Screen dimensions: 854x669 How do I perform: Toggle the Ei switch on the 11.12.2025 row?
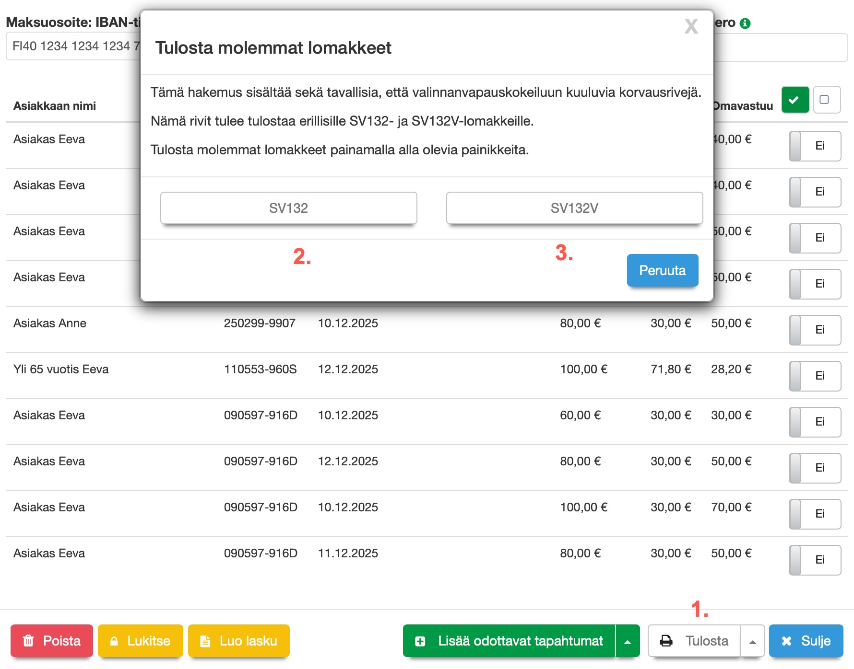815,560
